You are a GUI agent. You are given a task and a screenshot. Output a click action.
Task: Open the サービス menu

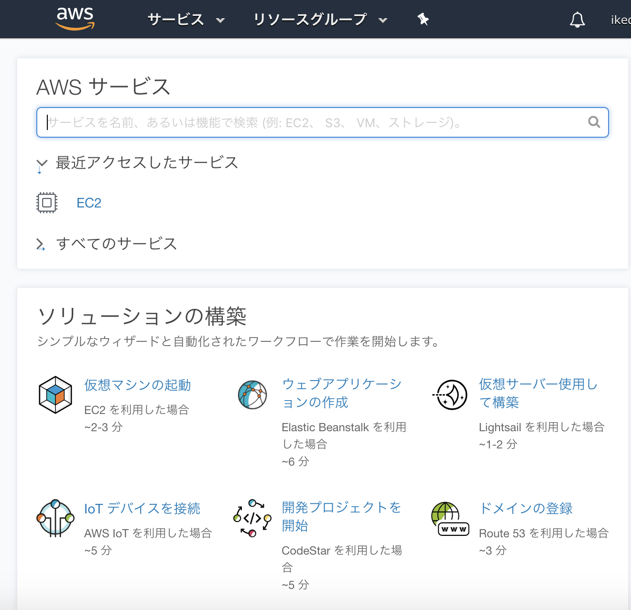coord(186,20)
